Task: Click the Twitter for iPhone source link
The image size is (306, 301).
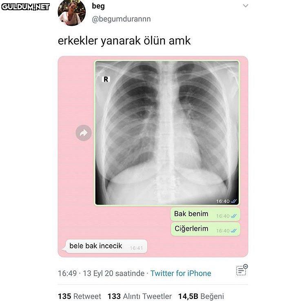Action: [181, 273]
